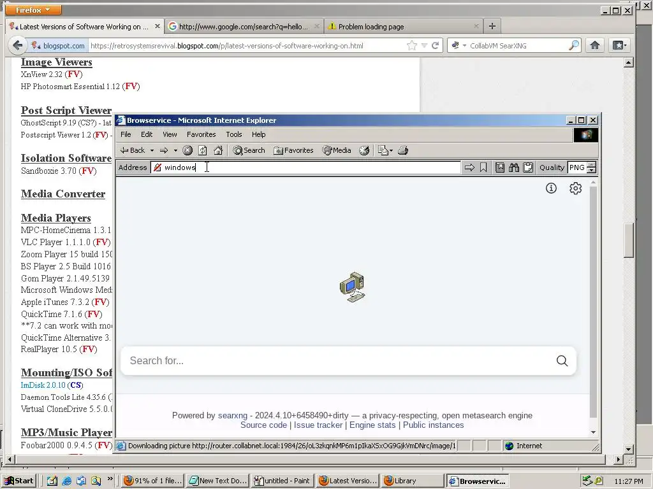
Task: Click the magnifier button in searxng search box
Action: click(x=562, y=360)
